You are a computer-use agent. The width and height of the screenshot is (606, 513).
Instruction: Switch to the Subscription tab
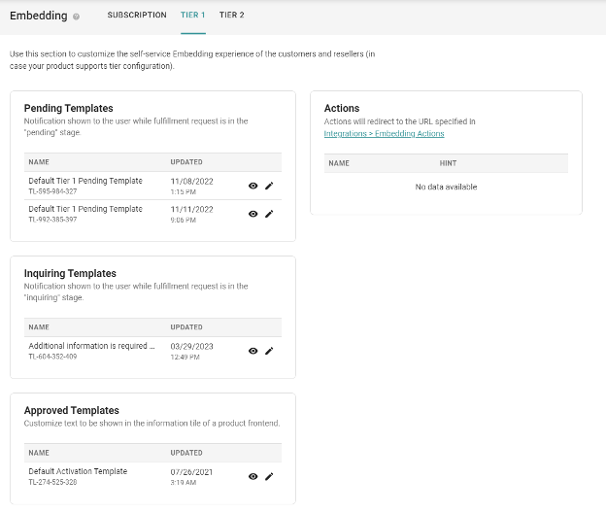coord(137,16)
